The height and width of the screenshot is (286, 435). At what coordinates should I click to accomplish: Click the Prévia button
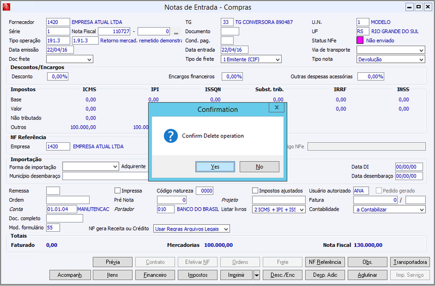pos(113,262)
